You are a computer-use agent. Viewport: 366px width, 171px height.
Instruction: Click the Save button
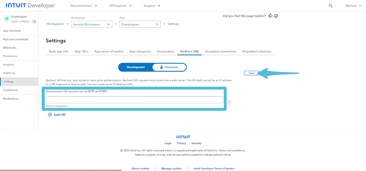251,73
